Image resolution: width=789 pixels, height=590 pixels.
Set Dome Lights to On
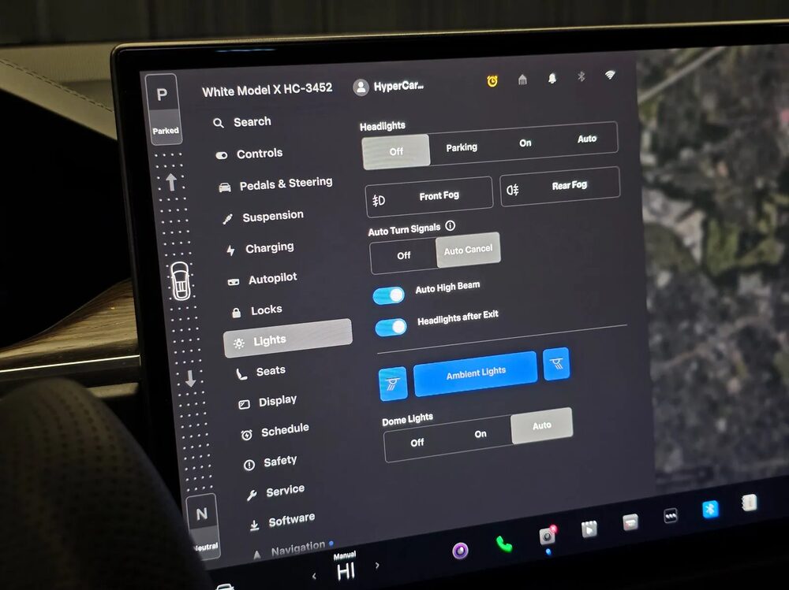481,434
